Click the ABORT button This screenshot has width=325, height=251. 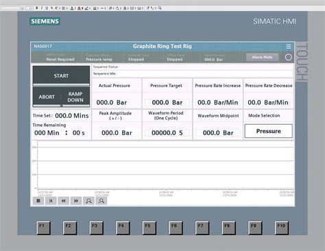pyautogui.click(x=47, y=97)
